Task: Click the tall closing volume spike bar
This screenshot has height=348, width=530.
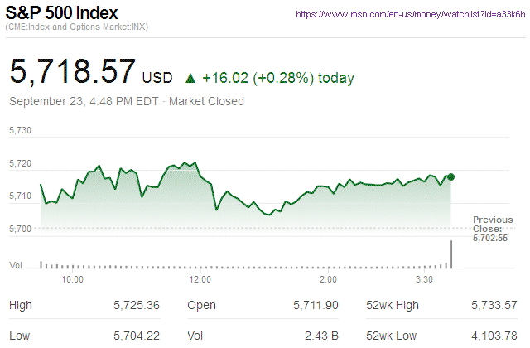Action: pos(451,254)
